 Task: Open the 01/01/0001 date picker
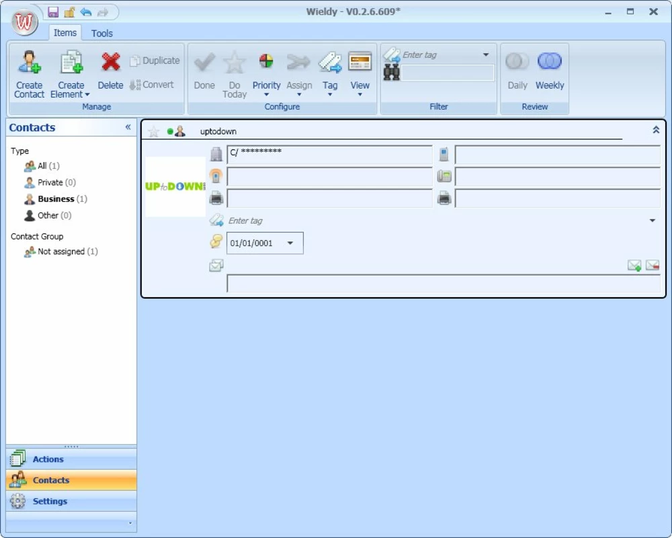[290, 243]
